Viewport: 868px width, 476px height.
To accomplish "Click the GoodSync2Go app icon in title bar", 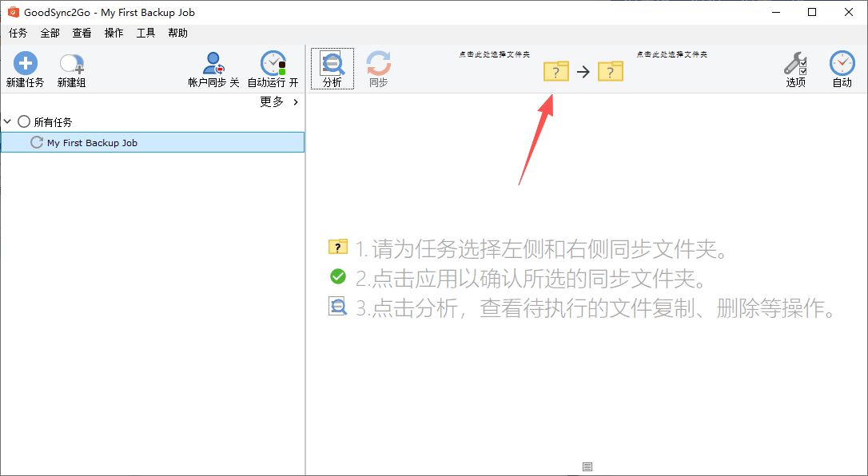I will pyautogui.click(x=14, y=12).
